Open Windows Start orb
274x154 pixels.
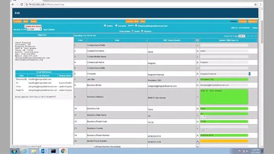(x=14, y=151)
